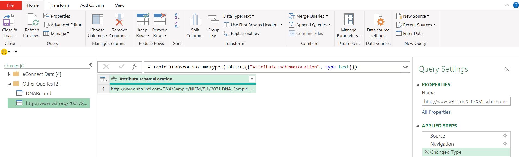The height and width of the screenshot is (157, 519).
Task: Switch to the Transform tab
Action: [x=59, y=5]
